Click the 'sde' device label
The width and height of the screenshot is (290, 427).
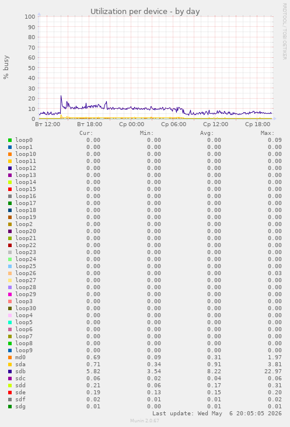[x=20, y=393]
